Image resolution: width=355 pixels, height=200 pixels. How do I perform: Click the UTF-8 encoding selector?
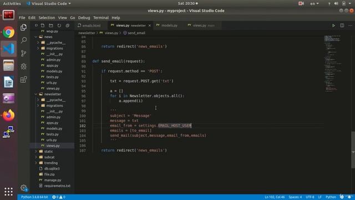pos(310,197)
